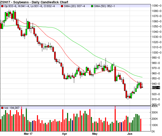Click the 980-0 price axis label
This screenshot has height=136, width=162.
156,63
